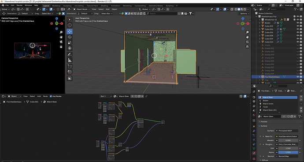Choose the Annotate tool in the viewport toolbar

point(70,55)
